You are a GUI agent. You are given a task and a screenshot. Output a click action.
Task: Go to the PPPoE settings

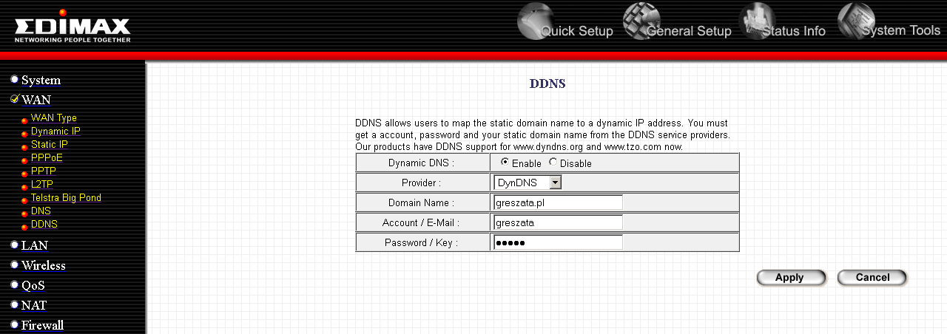click(x=47, y=157)
